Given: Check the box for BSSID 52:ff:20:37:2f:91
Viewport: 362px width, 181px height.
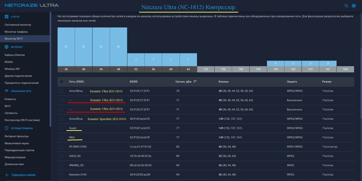Looking at the screenshot, I should pos(62,110).
